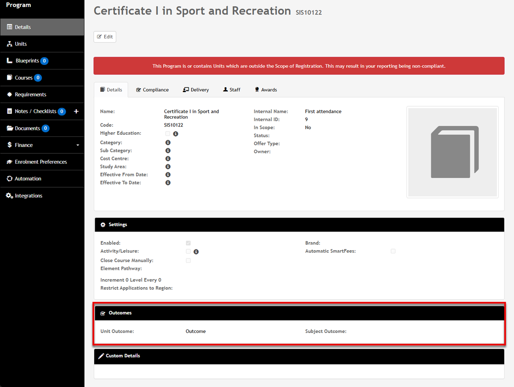Click the info icon next to Effective From Date
This screenshot has height=387, width=514.
tap(168, 175)
